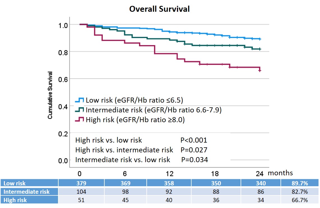Image resolution: width=320 pixels, height=208 pixels.
Task: Click the 379 cell in Low risk row
Action: tap(81, 183)
